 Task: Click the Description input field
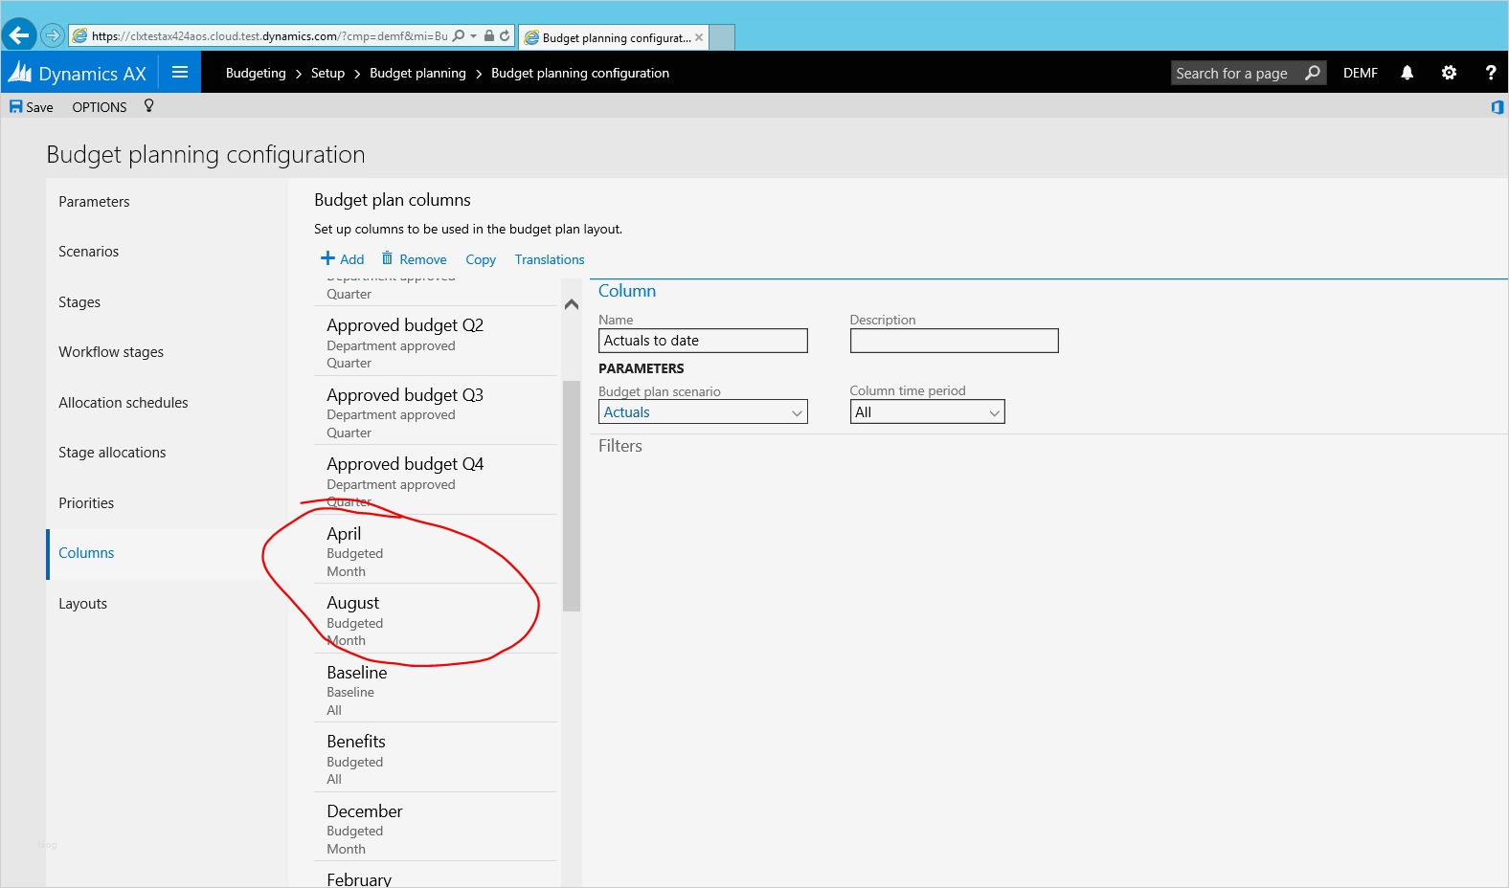pos(954,341)
